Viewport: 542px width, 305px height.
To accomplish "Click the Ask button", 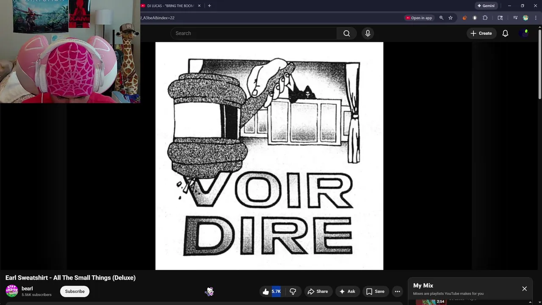I will (x=347, y=291).
